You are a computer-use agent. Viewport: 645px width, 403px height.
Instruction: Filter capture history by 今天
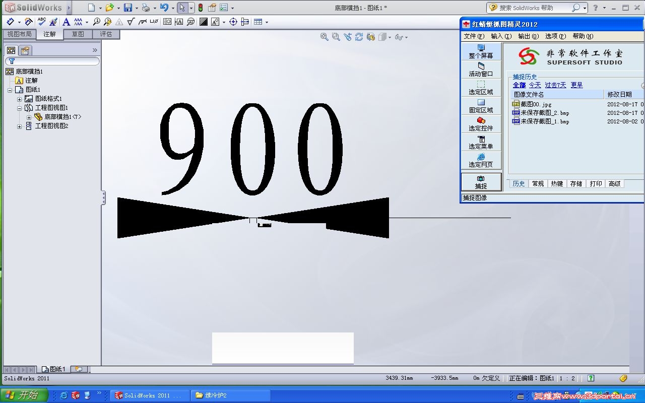[x=535, y=85]
